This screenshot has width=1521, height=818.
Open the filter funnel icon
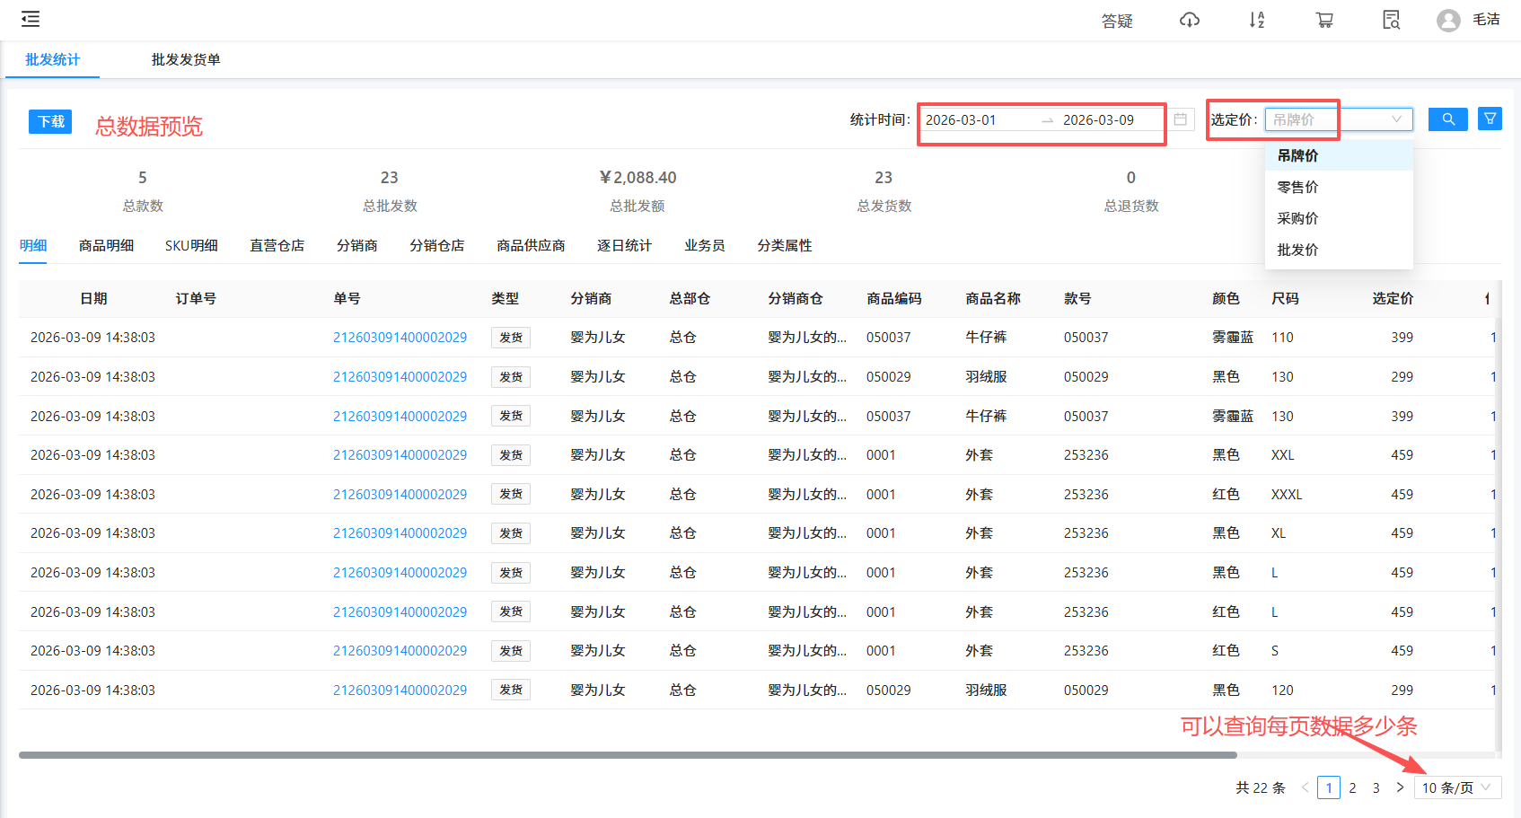[x=1490, y=118]
